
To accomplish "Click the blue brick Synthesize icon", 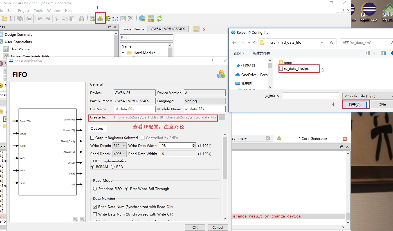I will click(142, 19).
